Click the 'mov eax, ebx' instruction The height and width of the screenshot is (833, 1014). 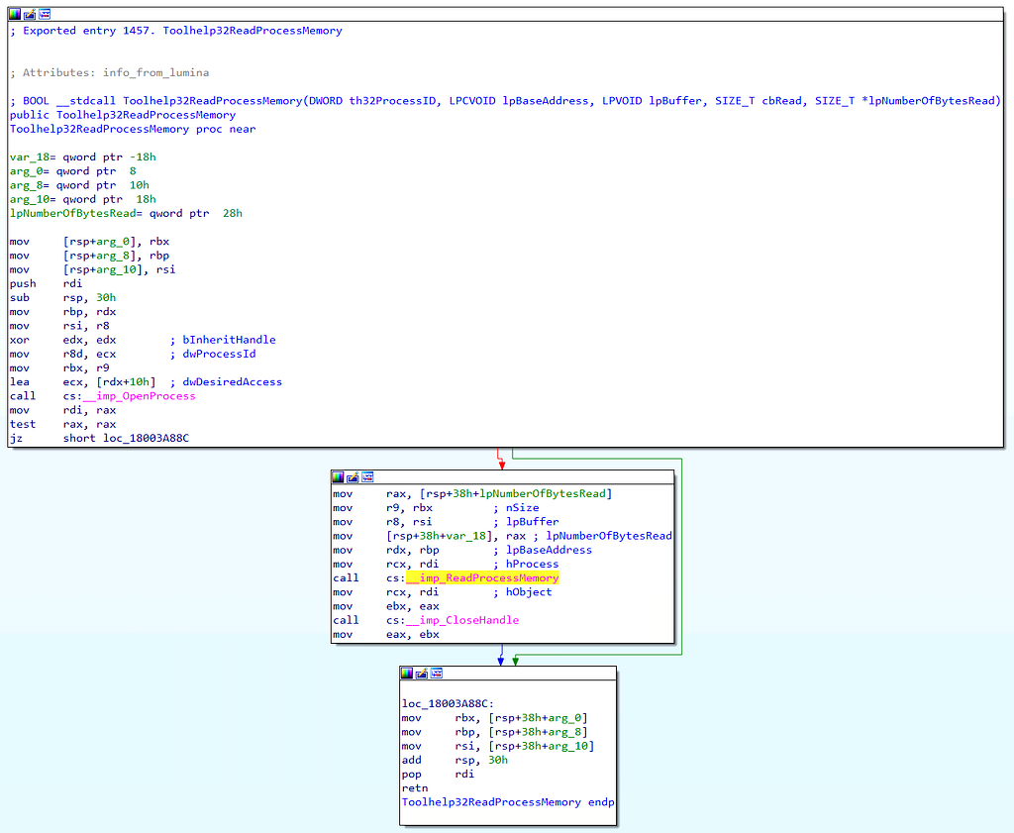(386, 635)
